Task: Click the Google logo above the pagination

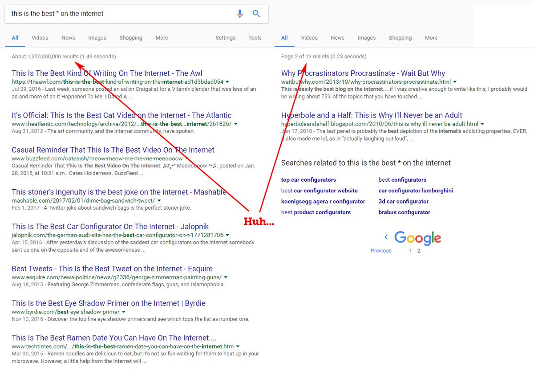Action: (417, 238)
